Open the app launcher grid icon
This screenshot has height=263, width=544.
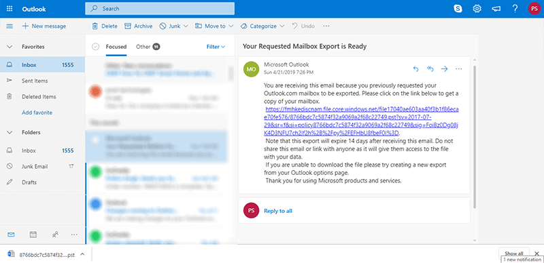(x=10, y=9)
